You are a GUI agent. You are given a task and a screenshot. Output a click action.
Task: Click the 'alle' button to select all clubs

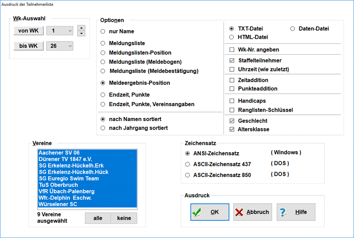[x=98, y=218]
